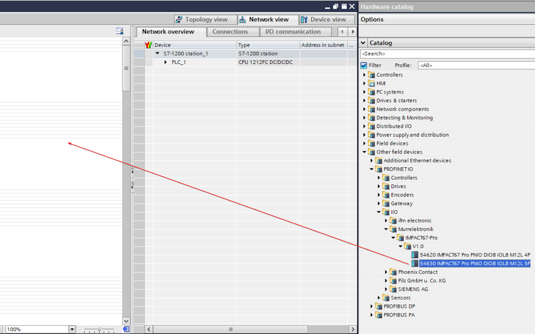Image resolution: width=535 pixels, height=334 pixels.
Task: Click the graphic area toolbar icon
Action: pos(119,31)
